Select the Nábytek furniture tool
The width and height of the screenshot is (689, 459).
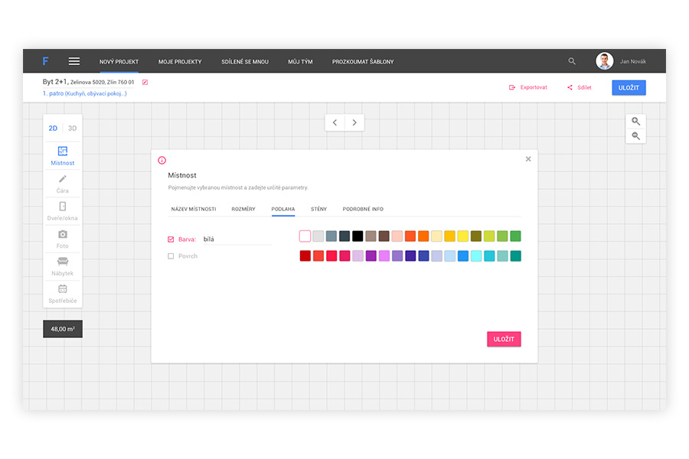(63, 265)
